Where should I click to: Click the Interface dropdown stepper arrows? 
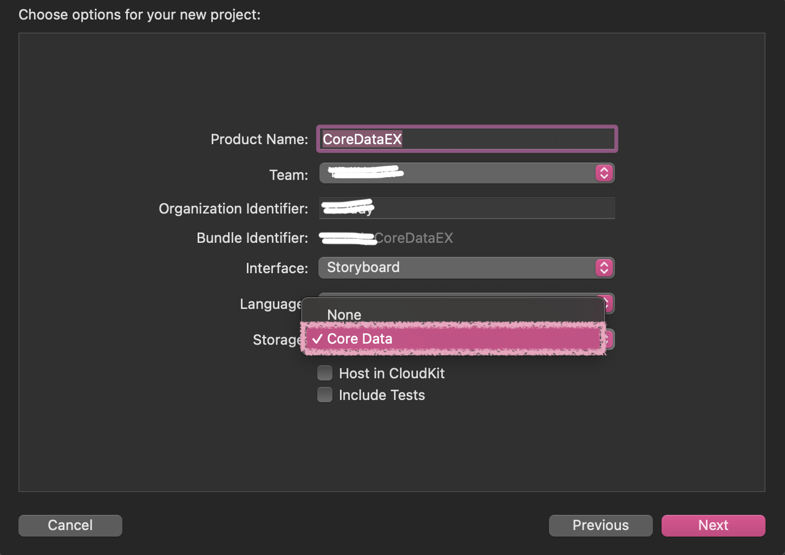click(x=604, y=268)
